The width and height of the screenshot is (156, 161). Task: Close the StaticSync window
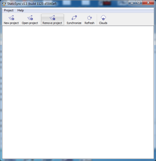[148, 3]
